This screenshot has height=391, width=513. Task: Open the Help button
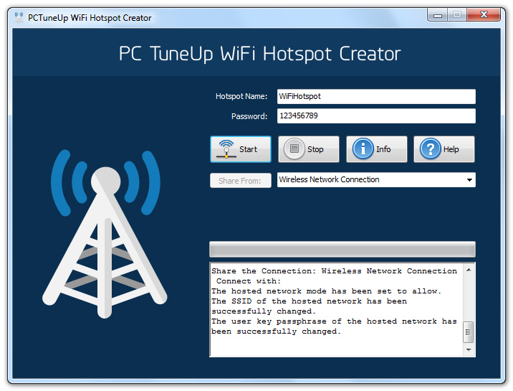coord(444,149)
